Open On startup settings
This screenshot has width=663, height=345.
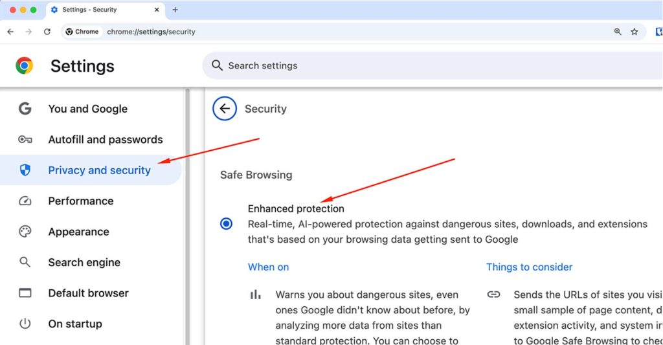[x=74, y=324]
